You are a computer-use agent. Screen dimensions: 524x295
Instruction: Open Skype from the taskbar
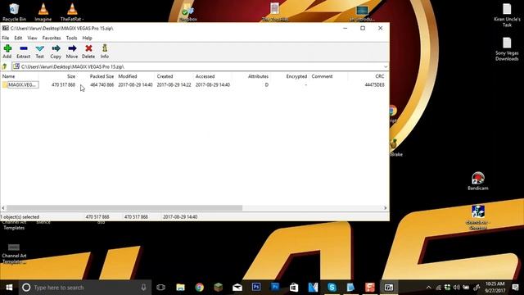[x=332, y=288]
